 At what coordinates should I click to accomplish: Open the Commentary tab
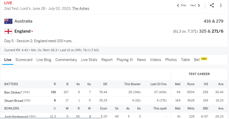coord(66,60)
